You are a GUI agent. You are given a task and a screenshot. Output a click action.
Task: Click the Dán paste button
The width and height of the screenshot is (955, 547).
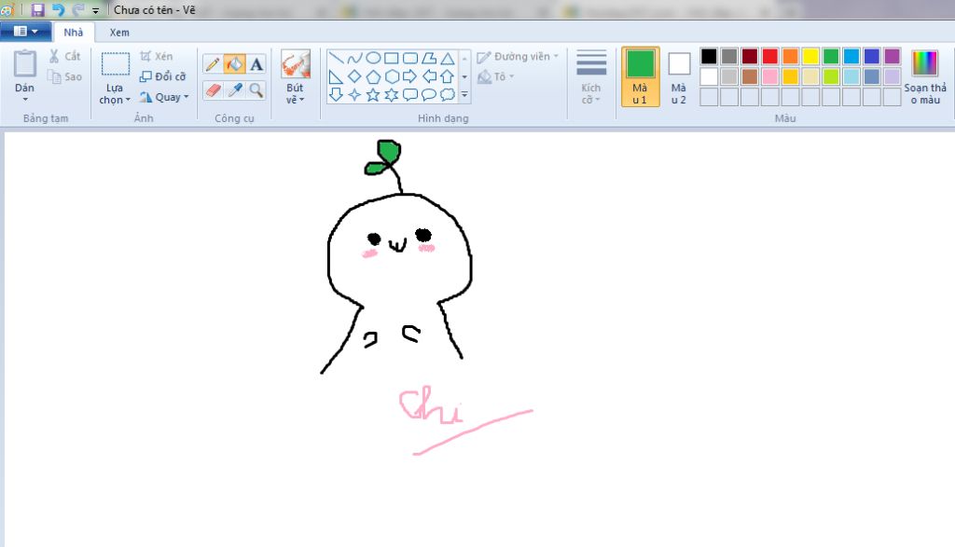coord(25,70)
